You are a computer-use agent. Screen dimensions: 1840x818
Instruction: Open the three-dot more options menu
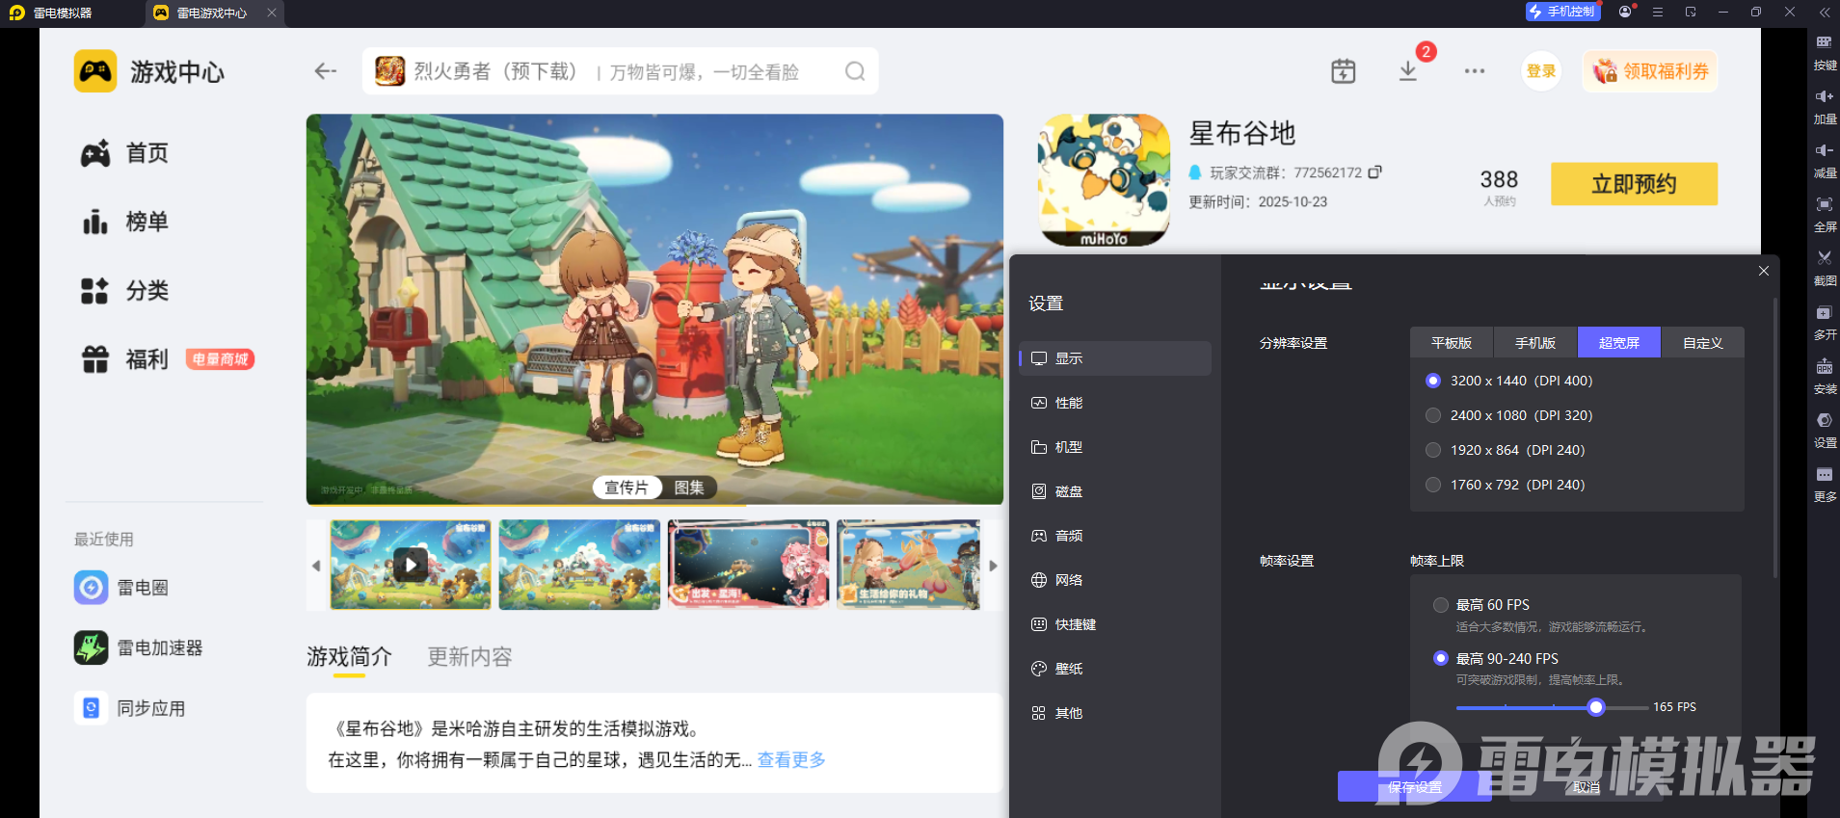(1474, 71)
